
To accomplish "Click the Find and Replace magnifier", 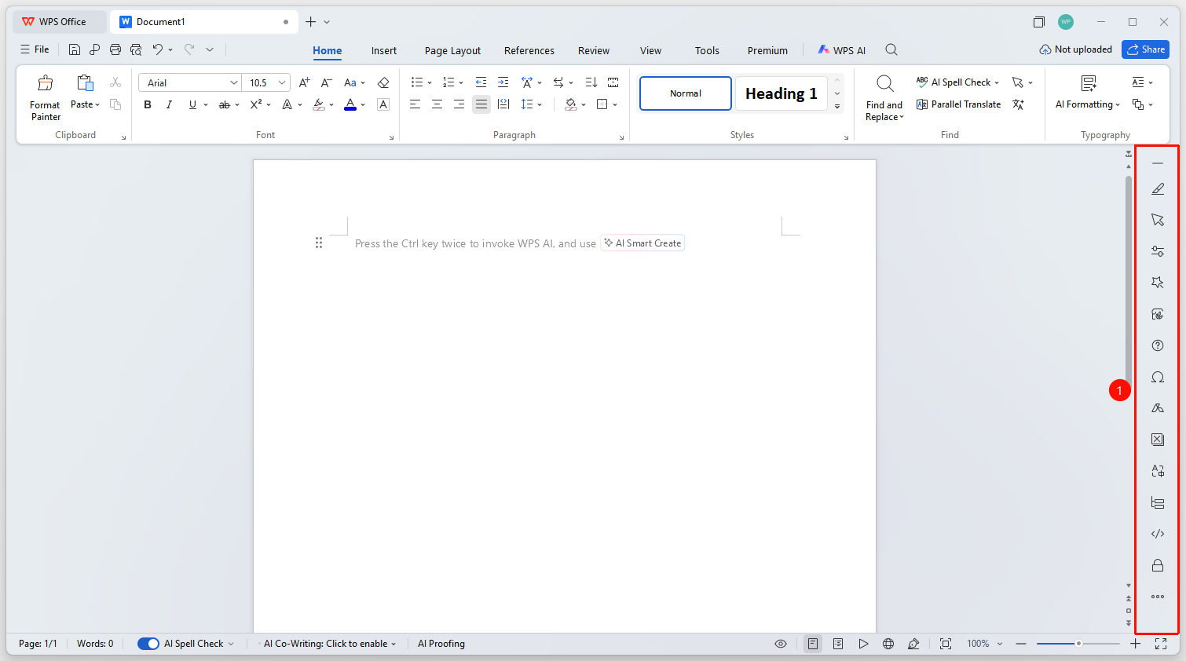I will pyautogui.click(x=884, y=83).
